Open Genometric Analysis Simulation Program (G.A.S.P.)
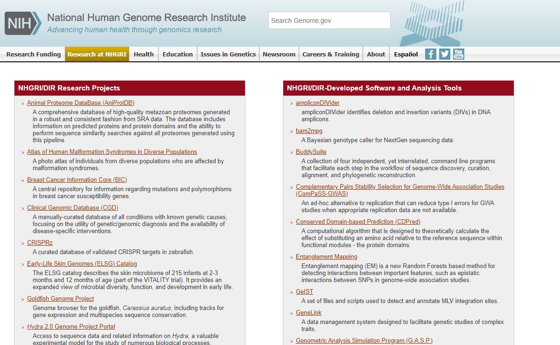 point(364,341)
